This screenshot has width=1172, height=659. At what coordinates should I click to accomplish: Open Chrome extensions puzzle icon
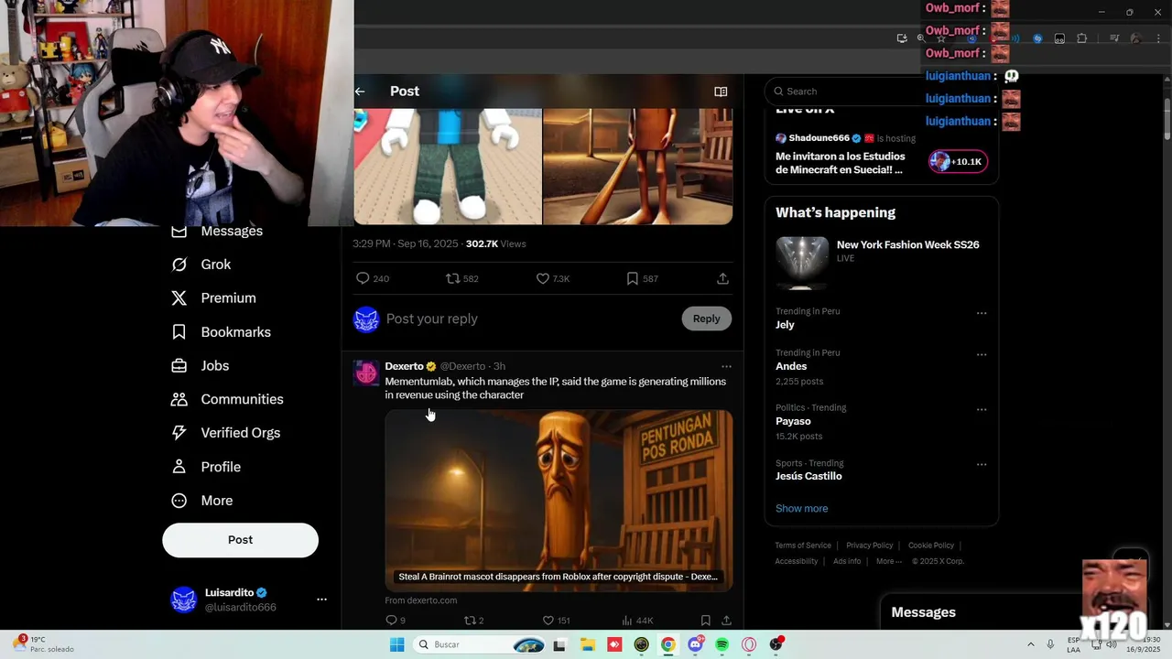click(1081, 38)
